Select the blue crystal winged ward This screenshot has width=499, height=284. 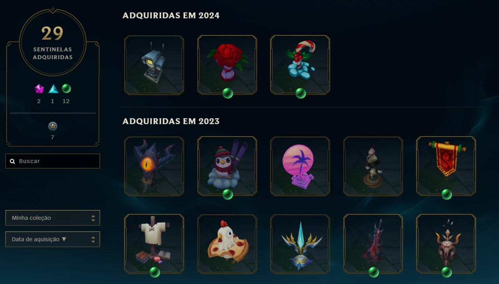click(x=300, y=244)
